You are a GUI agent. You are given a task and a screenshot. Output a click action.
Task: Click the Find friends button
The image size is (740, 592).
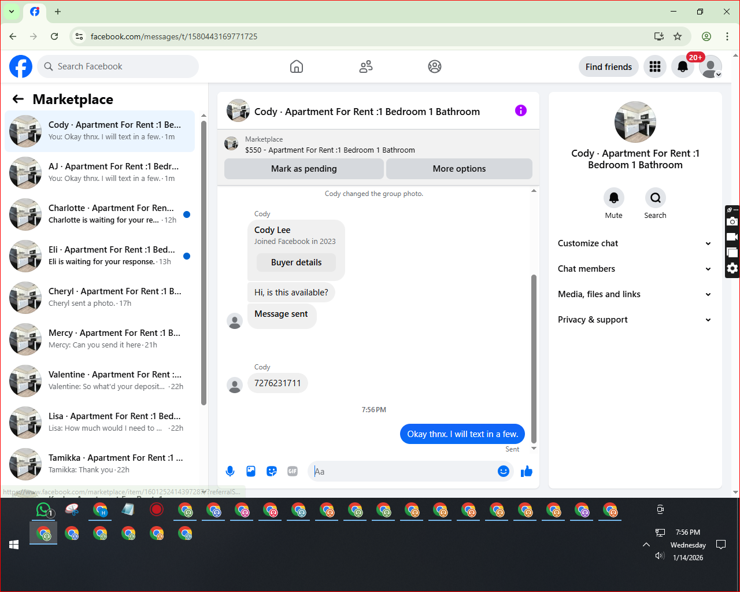(x=609, y=66)
